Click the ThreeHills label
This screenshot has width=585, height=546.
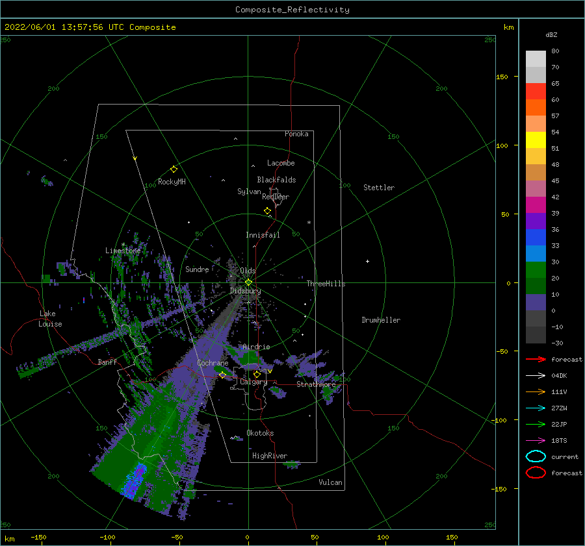pos(326,284)
